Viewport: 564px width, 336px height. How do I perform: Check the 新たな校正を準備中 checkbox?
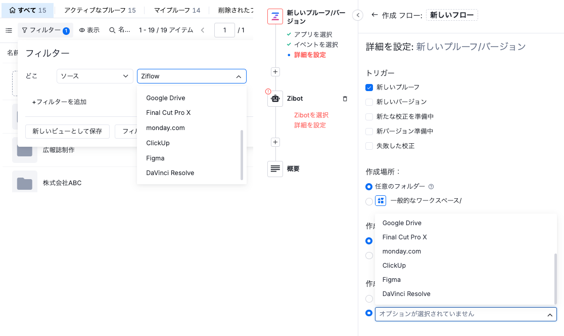(369, 117)
